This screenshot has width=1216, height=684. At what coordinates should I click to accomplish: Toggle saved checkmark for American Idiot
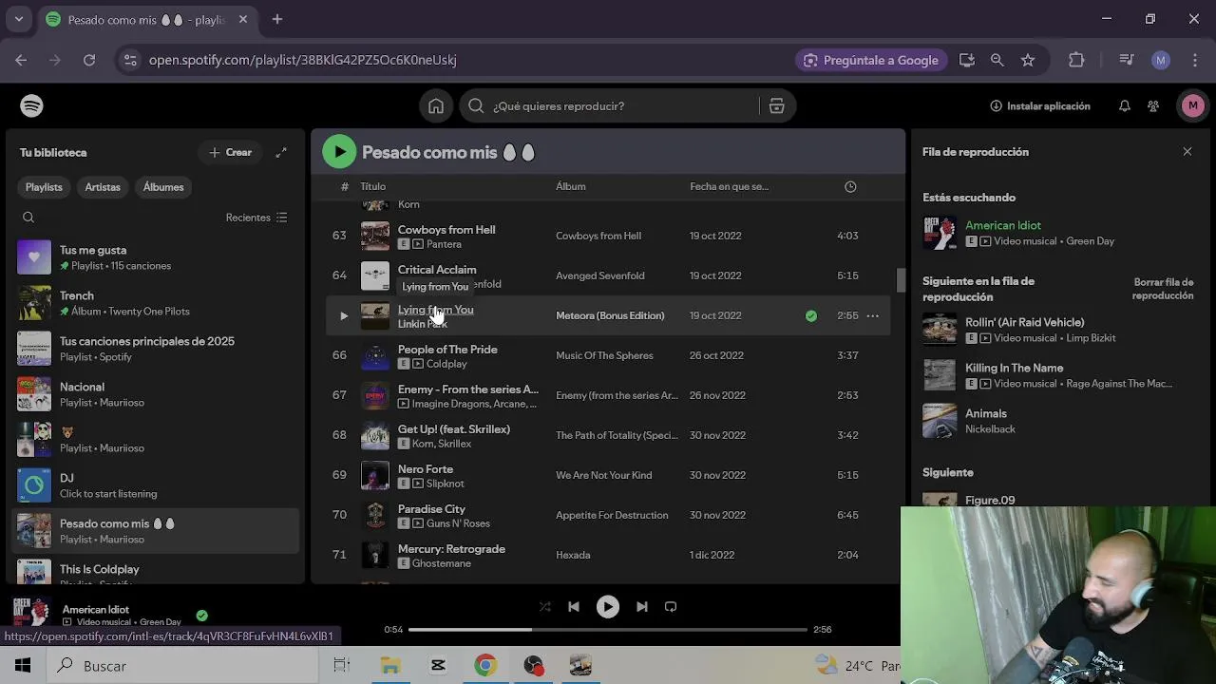pyautogui.click(x=201, y=616)
